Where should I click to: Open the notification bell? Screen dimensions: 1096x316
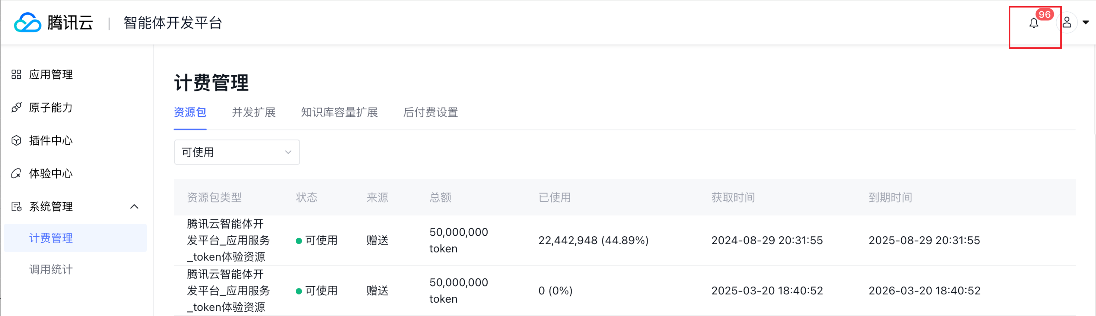click(x=1033, y=23)
